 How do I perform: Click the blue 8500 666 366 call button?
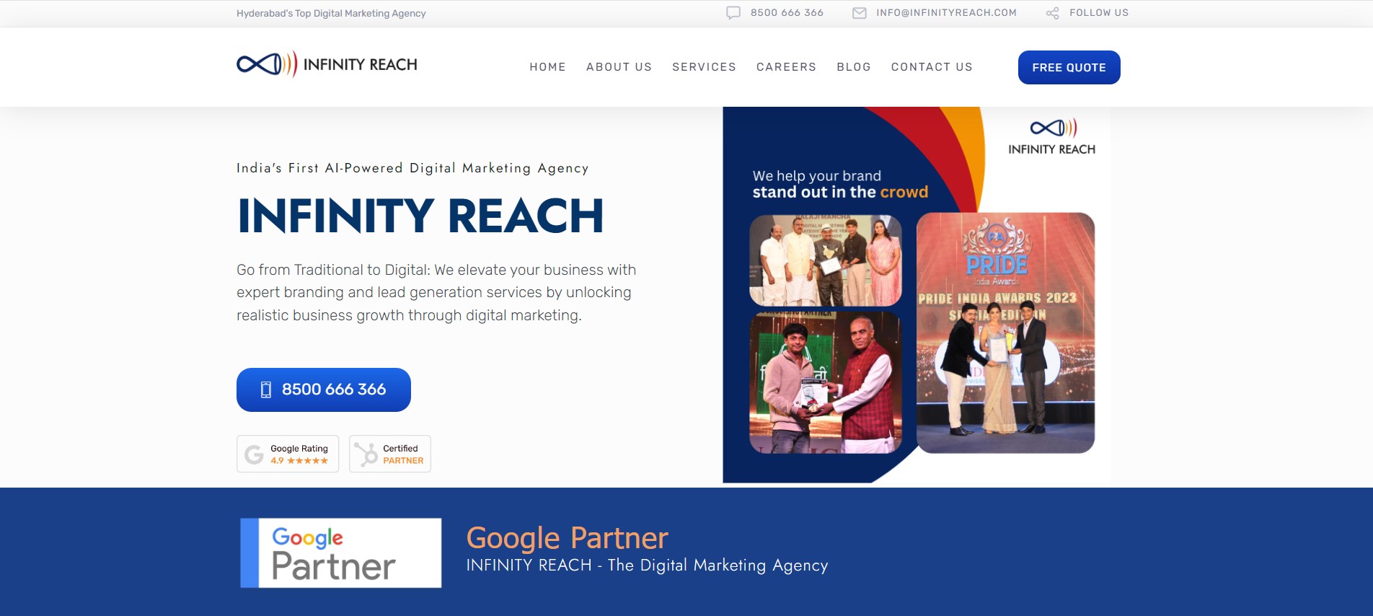coord(324,390)
